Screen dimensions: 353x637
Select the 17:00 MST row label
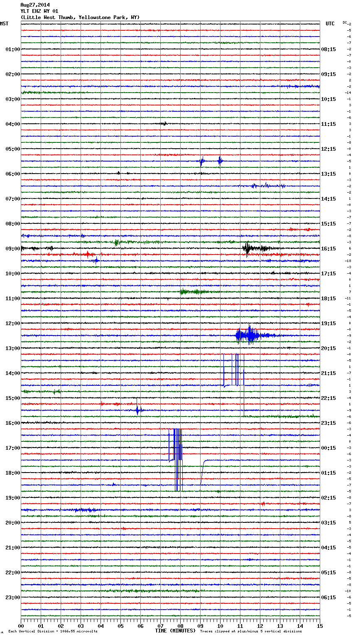click(12, 448)
